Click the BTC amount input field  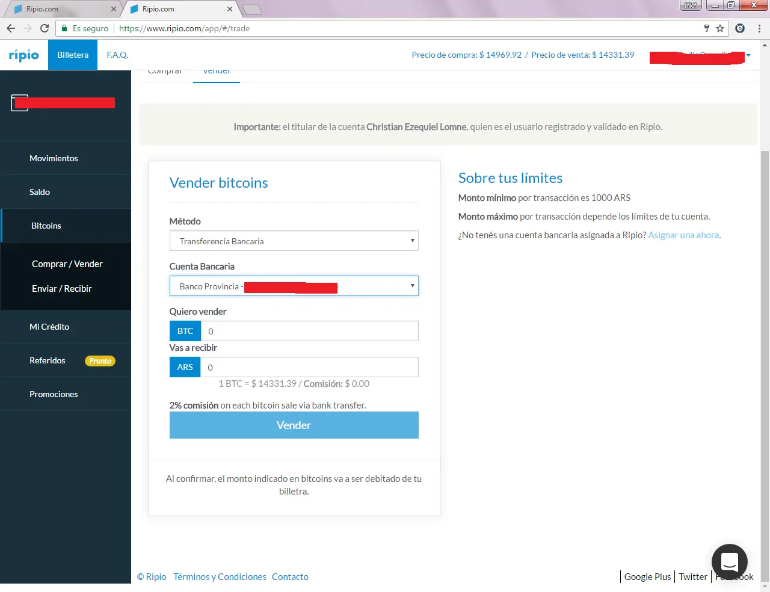(310, 331)
